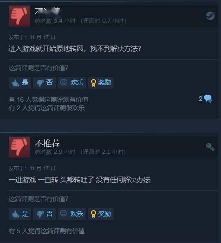
Task: Click the first review's 发布于 11月17日 date
Action: point(32,37)
